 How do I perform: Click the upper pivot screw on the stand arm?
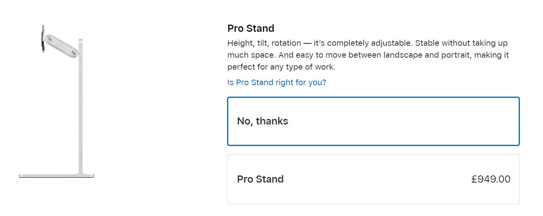pyautogui.click(x=49, y=39)
